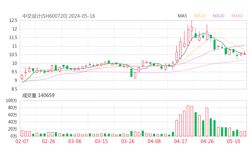The height and width of the screenshot is (149, 250).
Task: Click the MA20 legend label
Action: (219, 16)
